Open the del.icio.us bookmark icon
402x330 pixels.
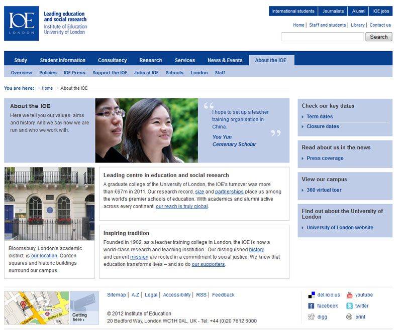[x=311, y=295]
